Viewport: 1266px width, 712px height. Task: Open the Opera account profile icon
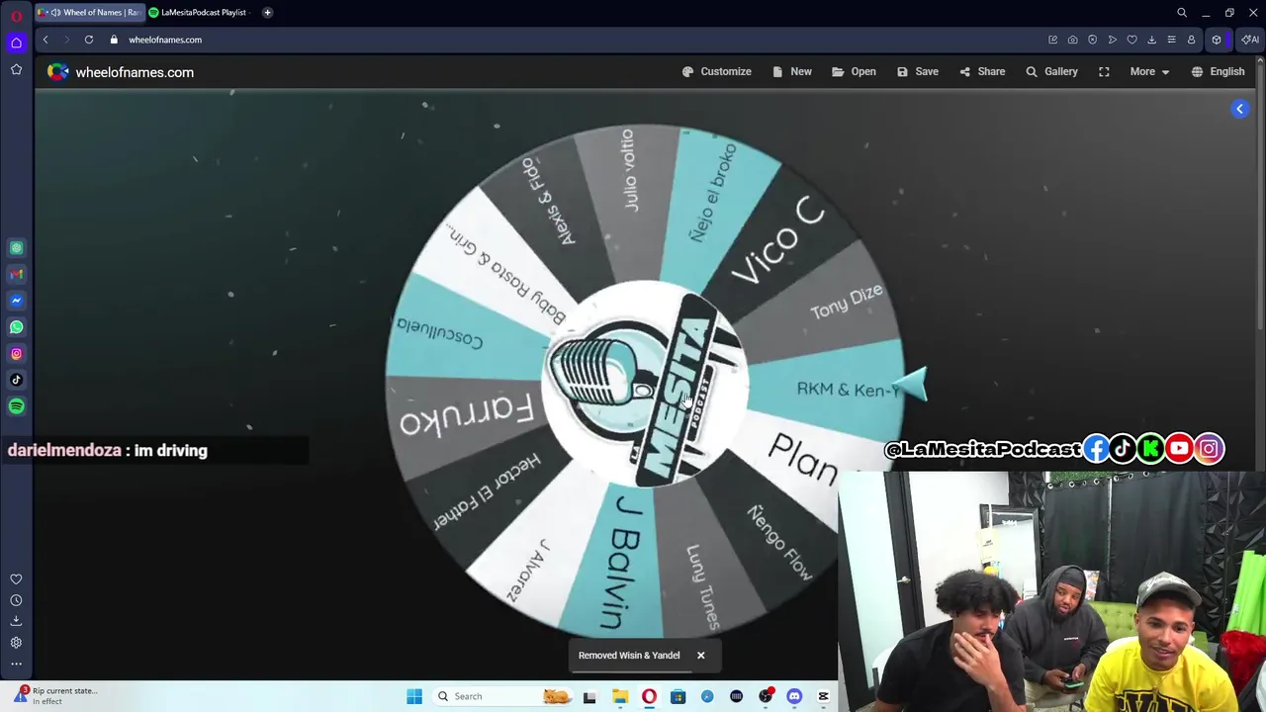click(1191, 40)
